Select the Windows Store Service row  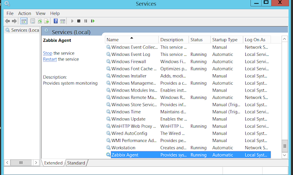(x=188, y=104)
